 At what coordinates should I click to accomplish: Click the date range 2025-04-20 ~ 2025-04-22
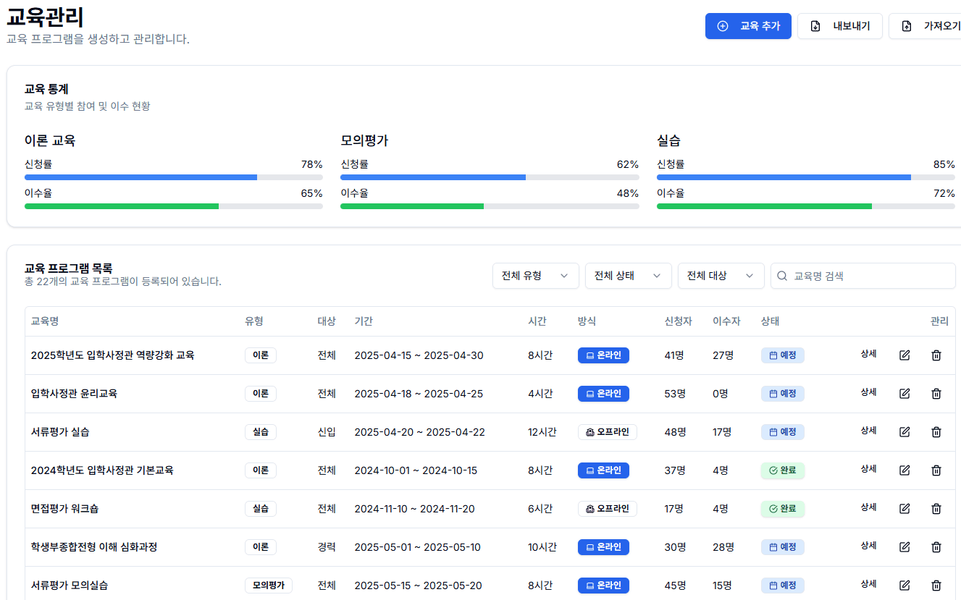pos(420,432)
